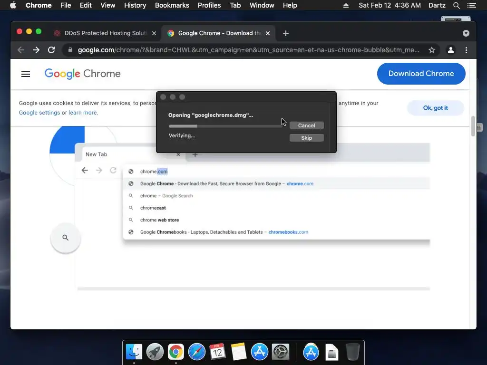Open the tab search dropdown arrow
Screen dimensions: 487x365
click(466, 33)
